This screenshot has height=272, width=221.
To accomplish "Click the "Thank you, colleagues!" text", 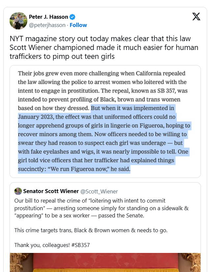I will [40, 245].
